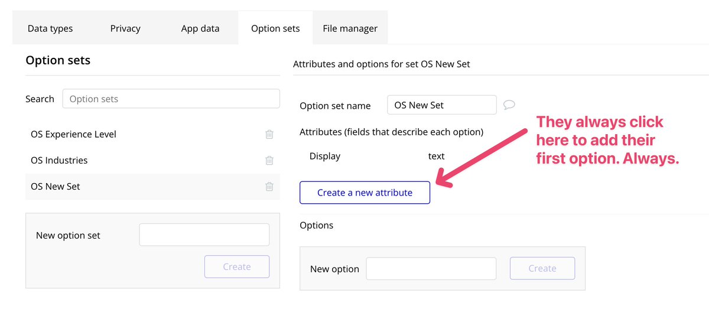
Task: Click the Create a new attribute button
Action: click(365, 193)
